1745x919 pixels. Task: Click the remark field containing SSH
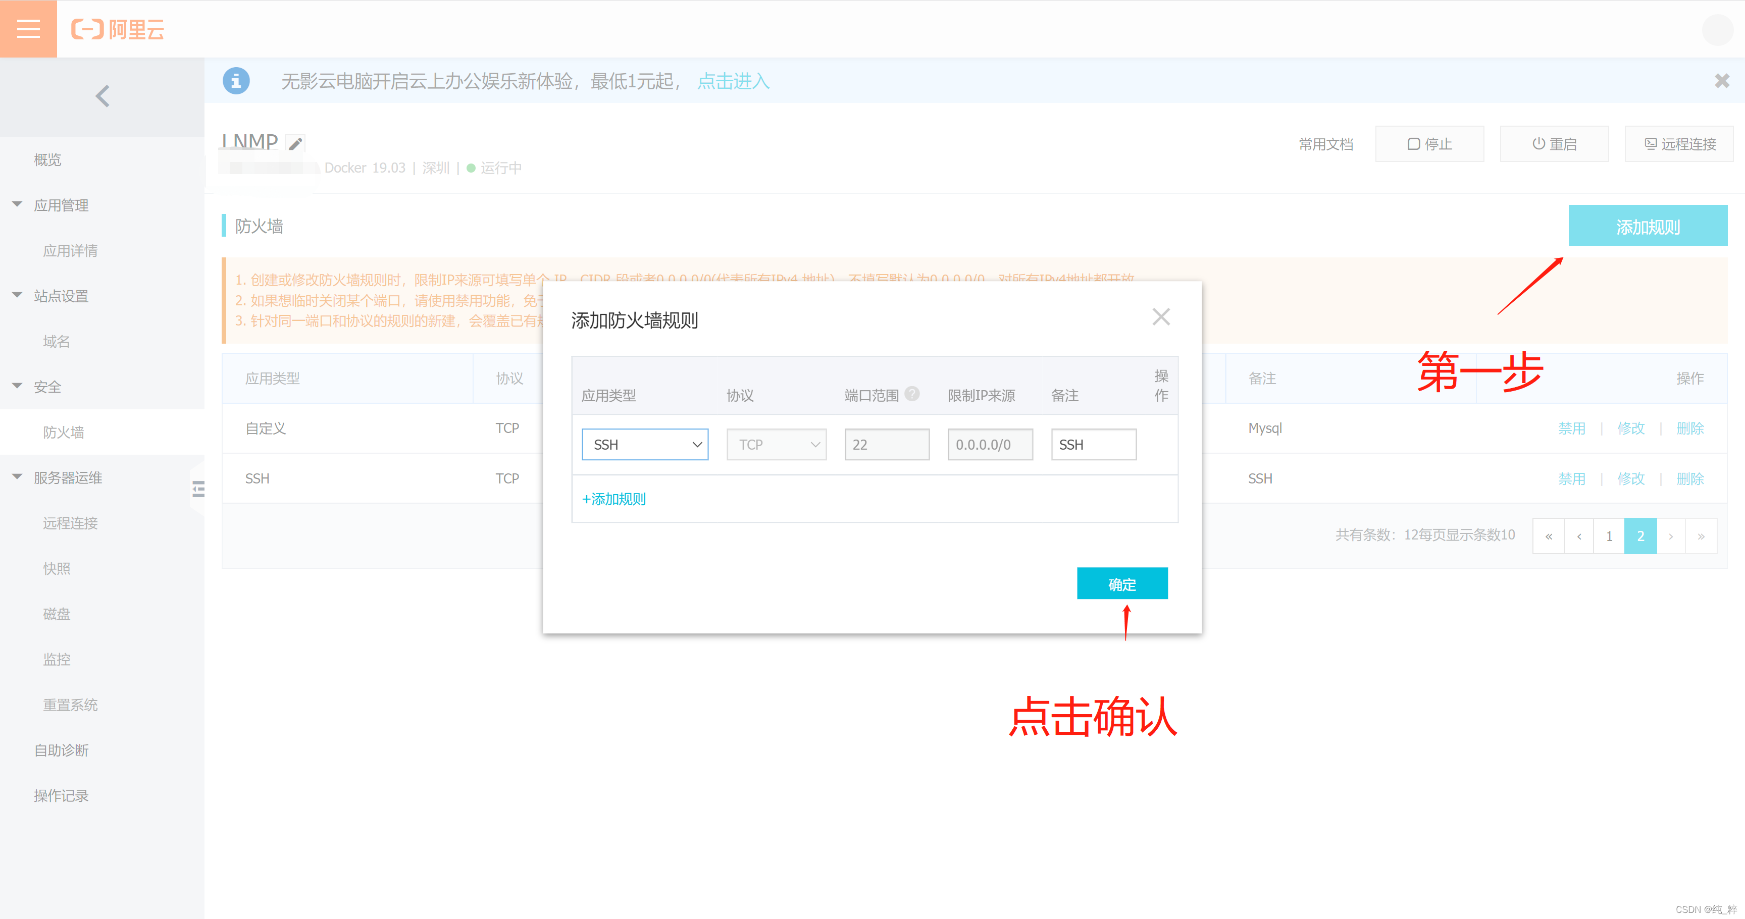click(1093, 444)
